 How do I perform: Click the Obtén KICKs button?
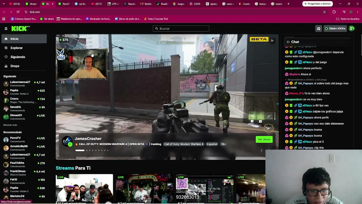(x=335, y=29)
